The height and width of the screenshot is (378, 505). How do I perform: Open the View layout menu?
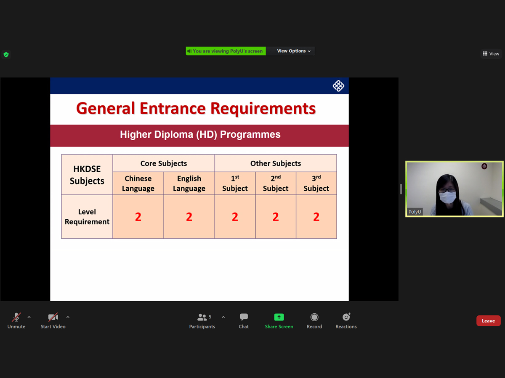pyautogui.click(x=491, y=54)
